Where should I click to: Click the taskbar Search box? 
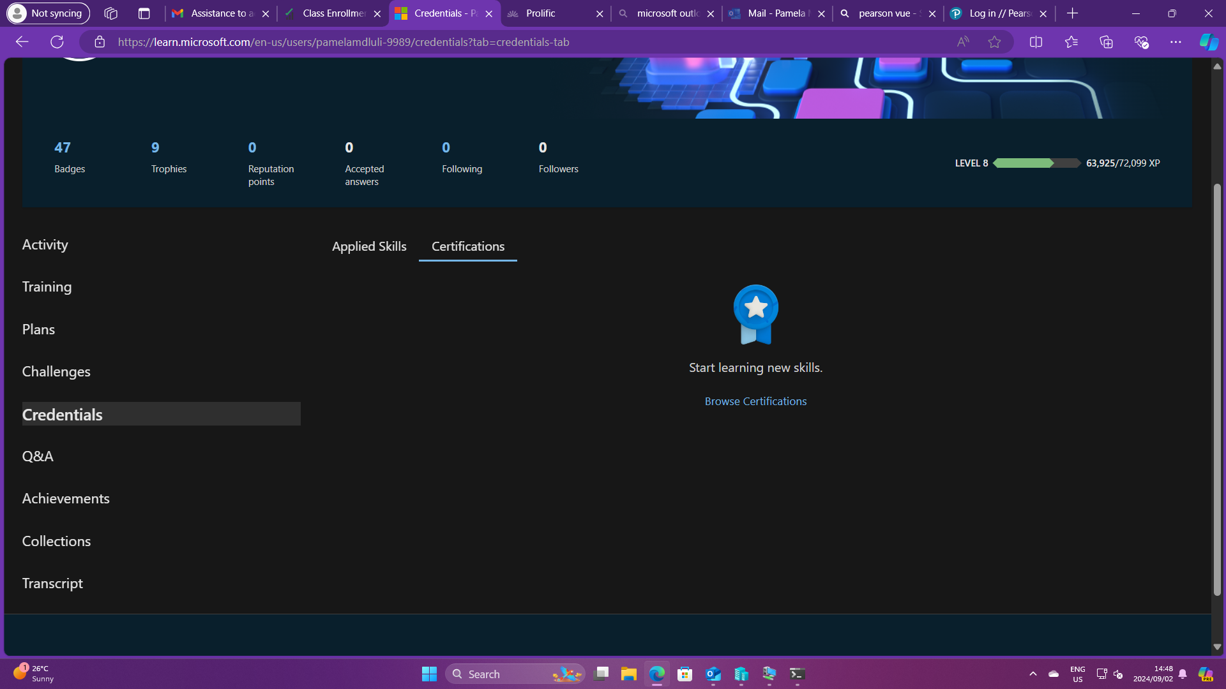click(515, 674)
